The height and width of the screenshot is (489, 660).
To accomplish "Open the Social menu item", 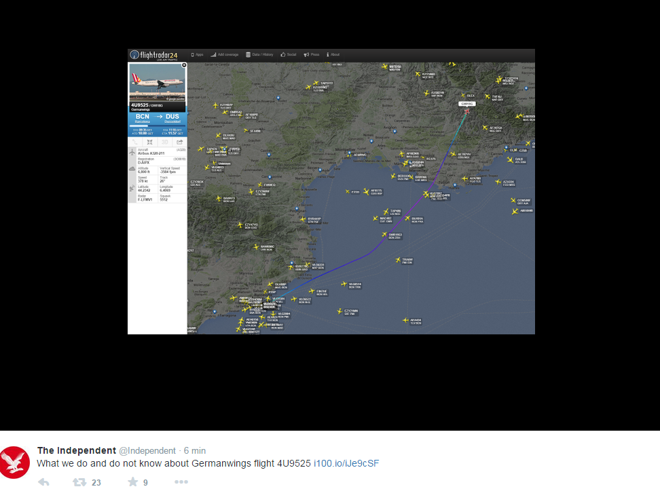I will coord(289,54).
